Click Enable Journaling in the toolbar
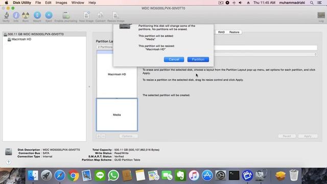Viewport: 327px width, 184px height. coord(66,17)
